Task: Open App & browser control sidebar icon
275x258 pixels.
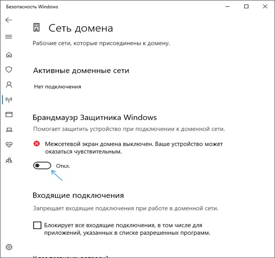Action: pos(9,115)
